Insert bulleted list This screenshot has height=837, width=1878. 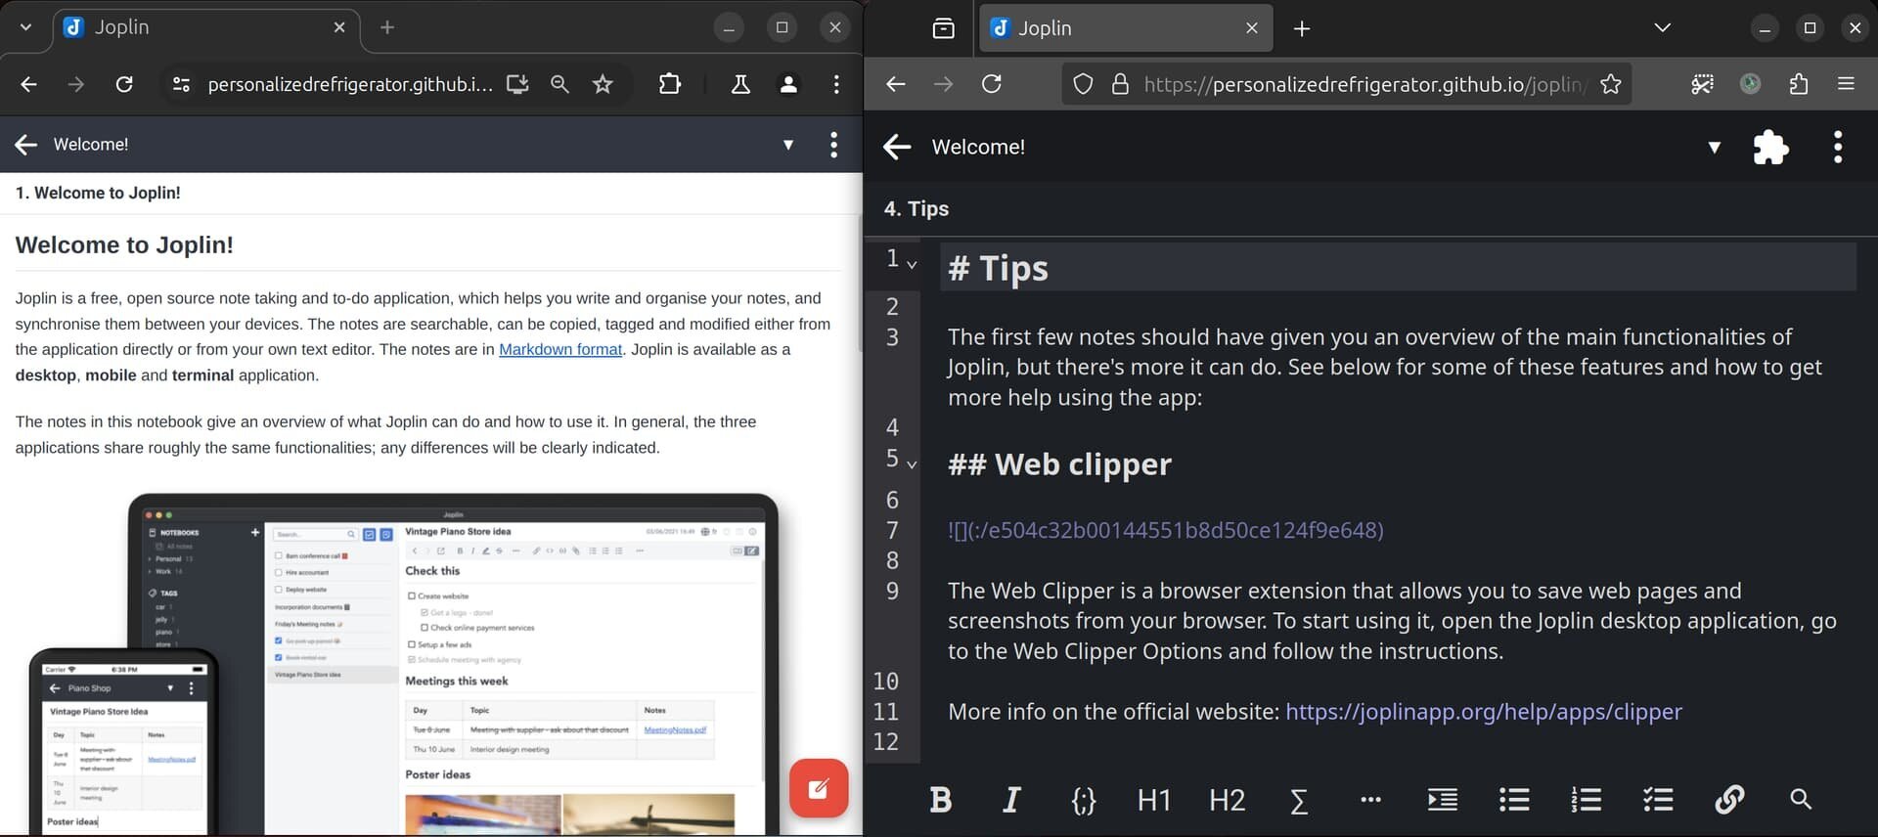point(1514,800)
